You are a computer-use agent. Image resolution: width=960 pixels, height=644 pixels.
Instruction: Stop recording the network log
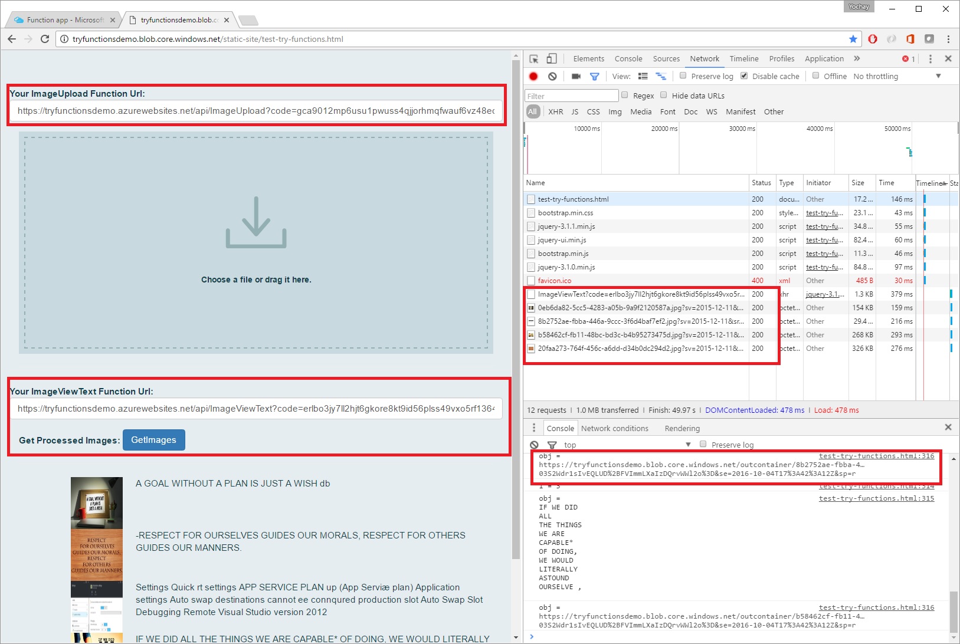coord(533,76)
